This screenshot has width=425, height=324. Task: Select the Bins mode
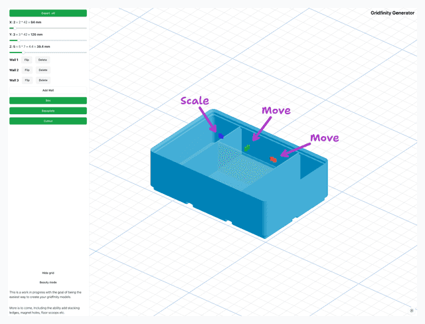click(48, 100)
